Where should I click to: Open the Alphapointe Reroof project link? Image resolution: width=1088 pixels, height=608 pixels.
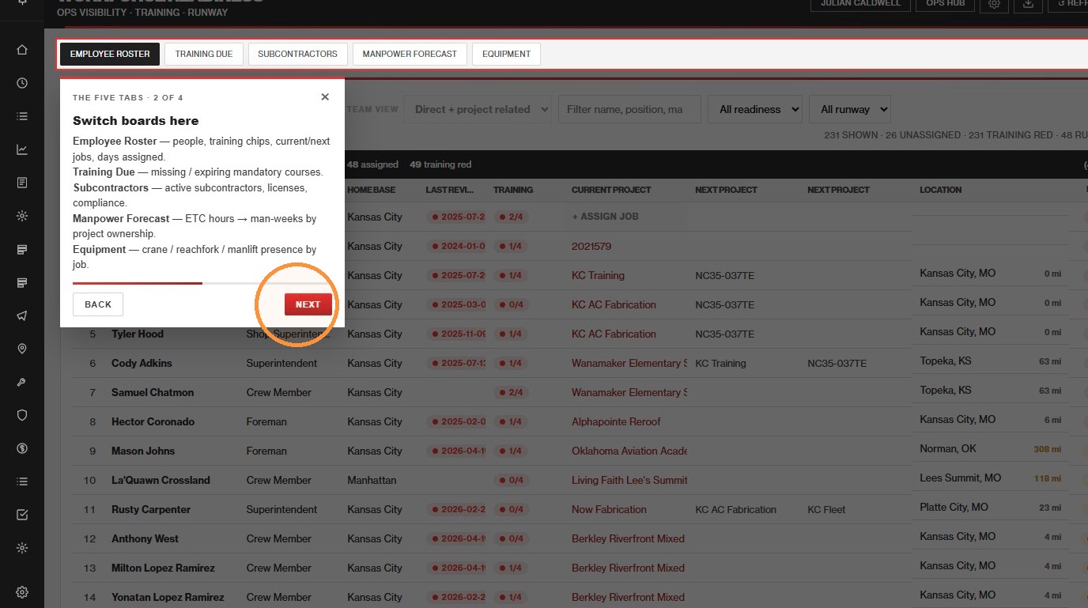pos(616,421)
